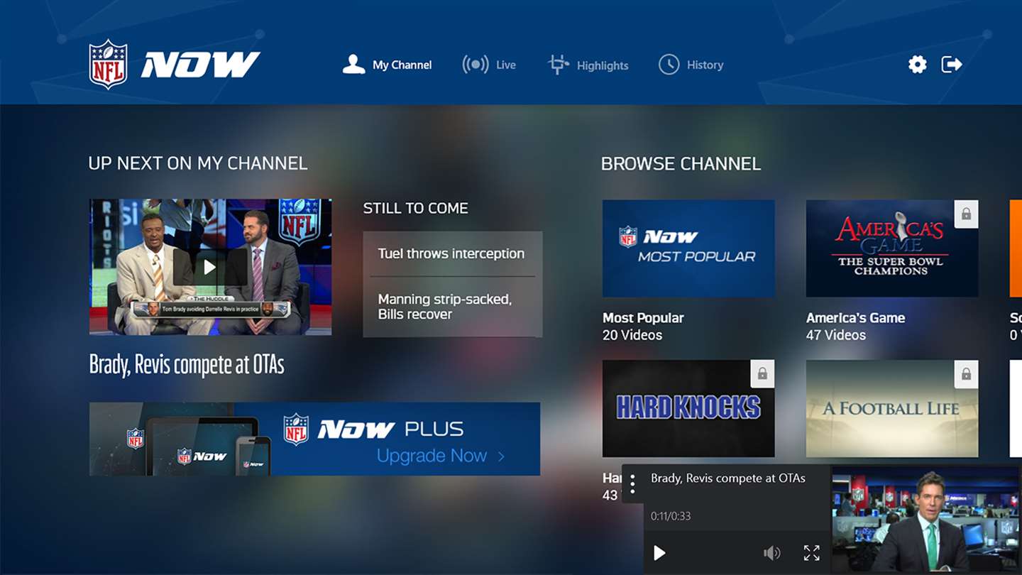Select "Manning strip-sacked, Bills recover" item
This screenshot has width=1022, height=575.
[451, 307]
